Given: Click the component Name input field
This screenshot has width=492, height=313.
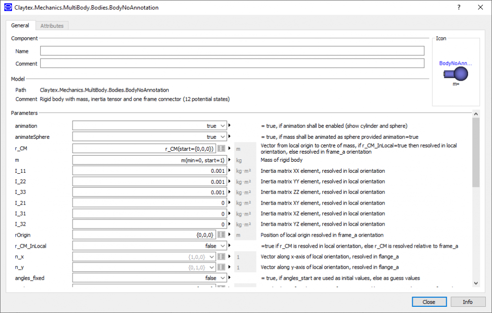Looking at the screenshot, I should point(232,51).
